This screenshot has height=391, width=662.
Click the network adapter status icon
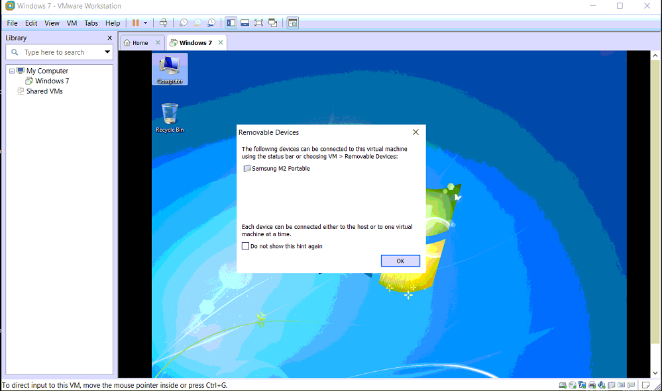point(582,384)
